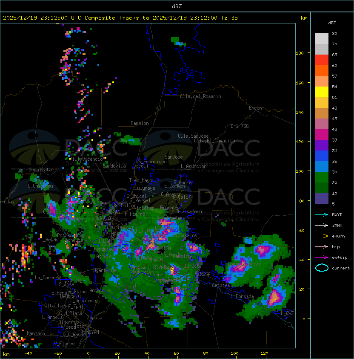The image size is (354, 359).
Task: Click the 'La_Carrera' place label
Action: pyautogui.click(x=48, y=278)
